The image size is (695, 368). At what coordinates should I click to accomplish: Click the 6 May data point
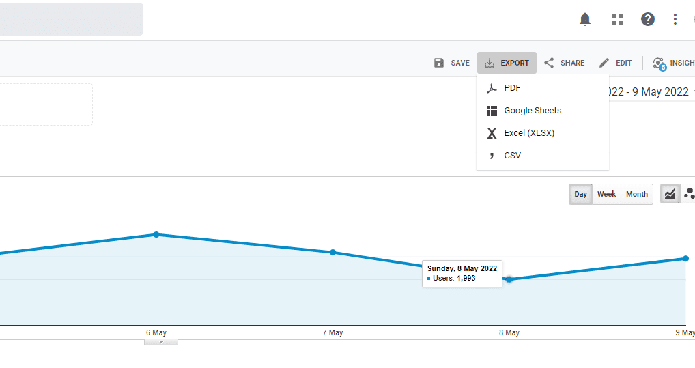point(156,234)
